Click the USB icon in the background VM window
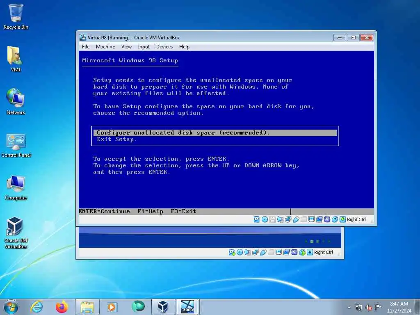 coord(263,252)
